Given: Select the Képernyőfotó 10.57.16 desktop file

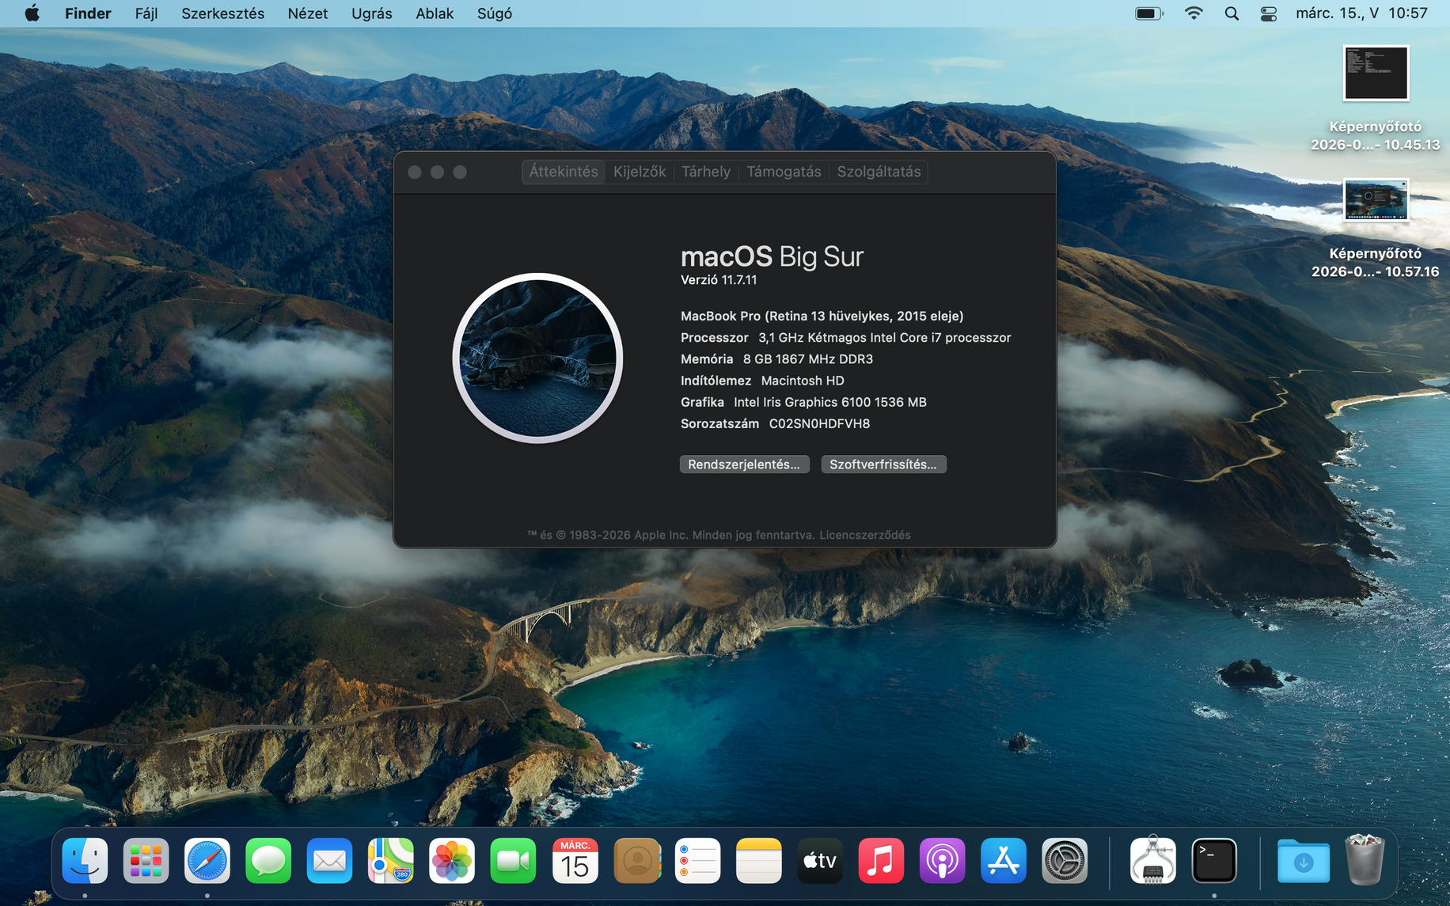Looking at the screenshot, I should (1376, 229).
